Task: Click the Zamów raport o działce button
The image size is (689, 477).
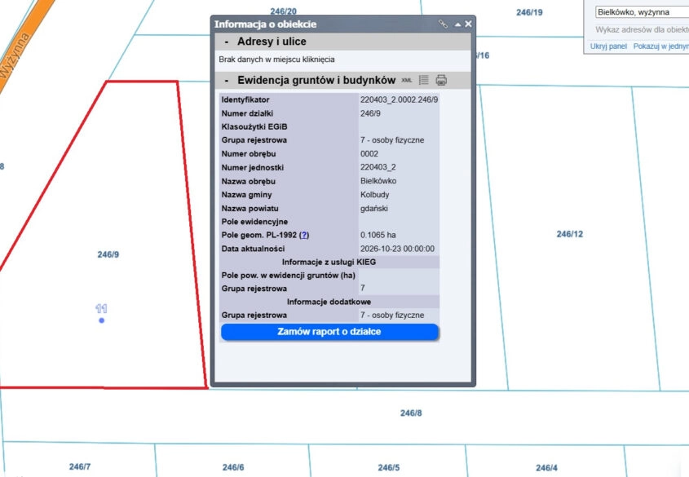Action: coord(329,332)
